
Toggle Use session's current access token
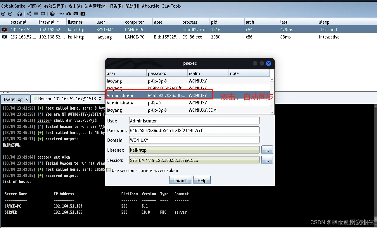pos(109,170)
